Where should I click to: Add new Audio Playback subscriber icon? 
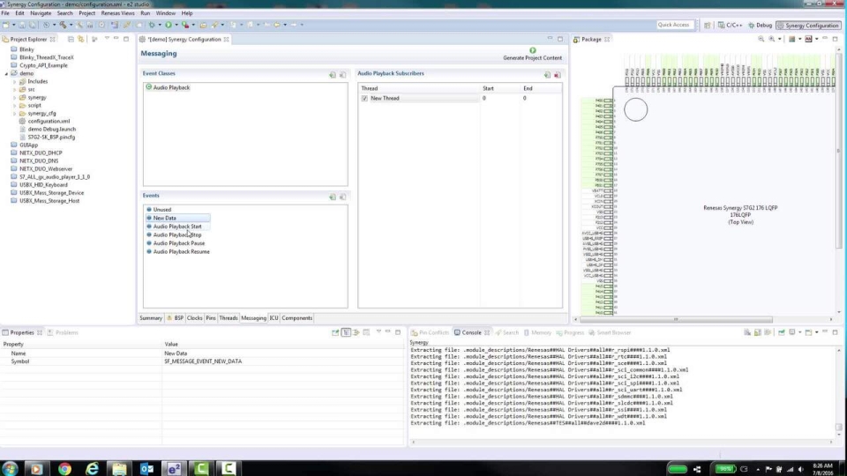(547, 75)
